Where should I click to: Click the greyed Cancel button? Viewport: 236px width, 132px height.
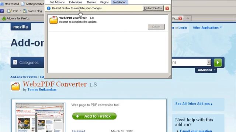point(156,27)
